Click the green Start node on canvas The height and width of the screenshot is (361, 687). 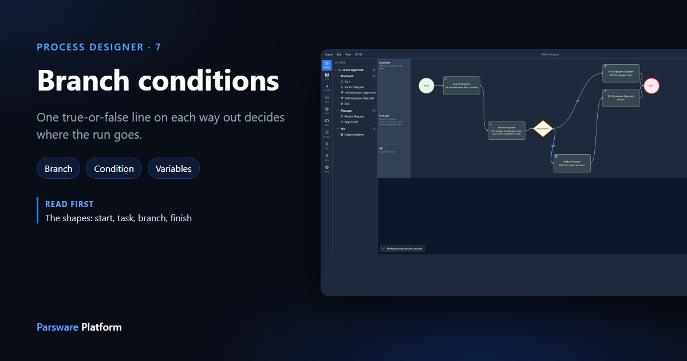[426, 85]
